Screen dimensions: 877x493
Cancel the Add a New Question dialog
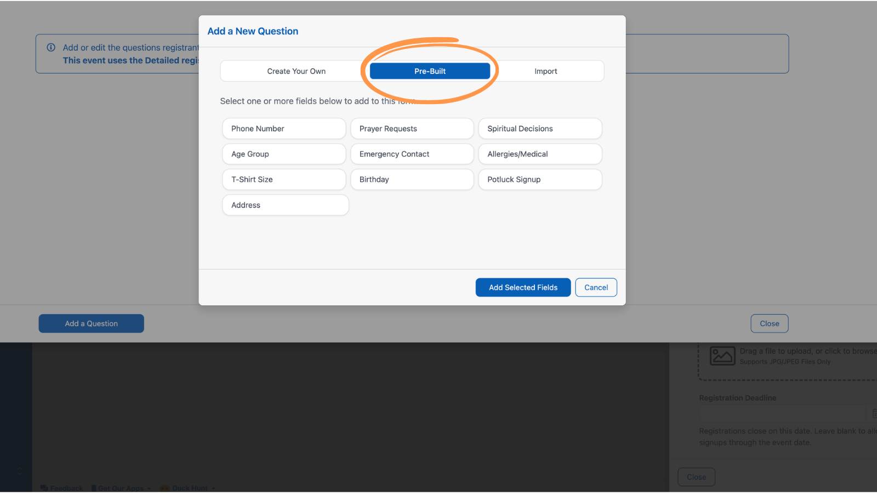point(596,288)
